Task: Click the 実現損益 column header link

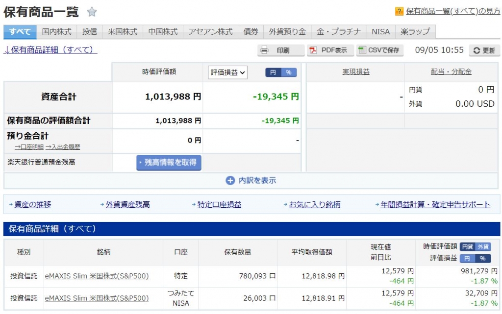Action: click(356, 72)
